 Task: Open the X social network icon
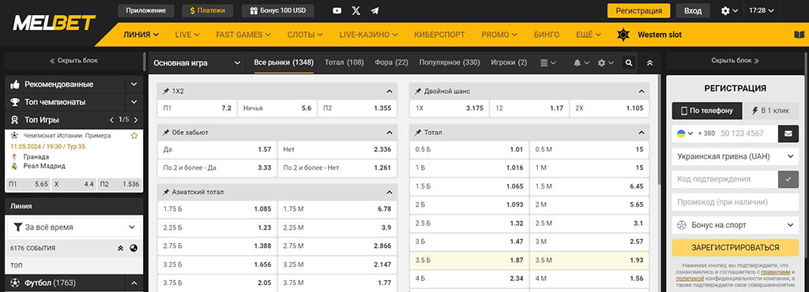tap(356, 11)
